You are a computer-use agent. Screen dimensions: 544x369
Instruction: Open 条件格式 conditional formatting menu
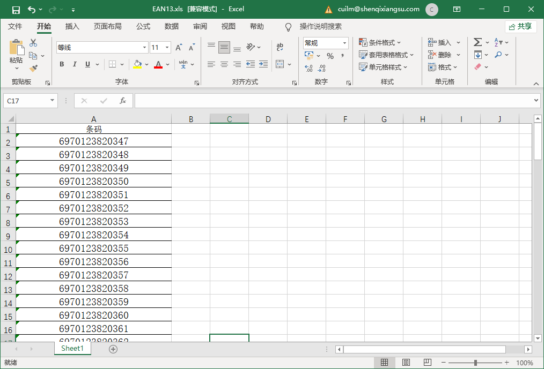click(x=380, y=43)
